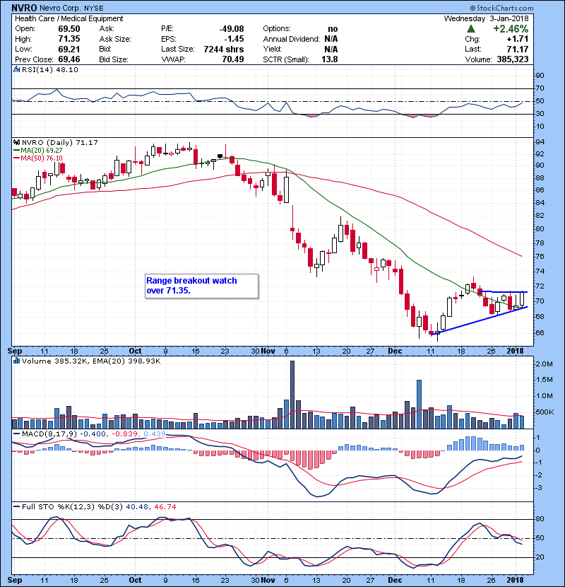Click the MA(50) 76.10 legend

pyautogui.click(x=37, y=158)
